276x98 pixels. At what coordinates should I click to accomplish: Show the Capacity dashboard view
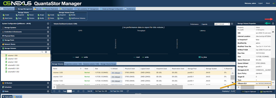(204, 24)
